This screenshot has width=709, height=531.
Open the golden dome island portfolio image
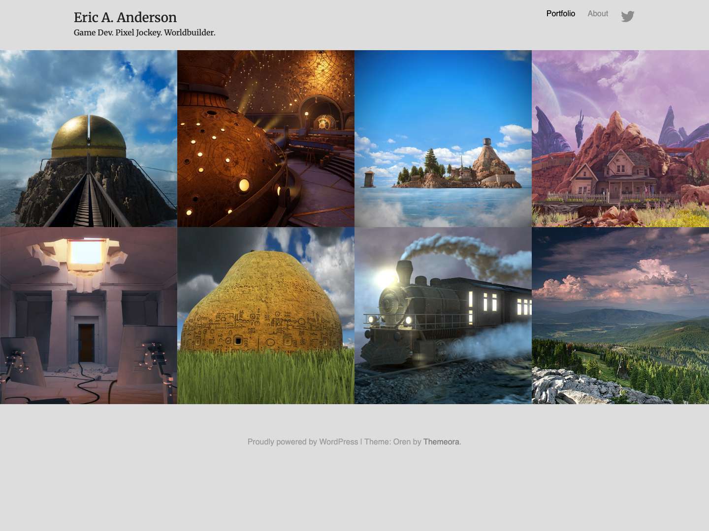(89, 138)
